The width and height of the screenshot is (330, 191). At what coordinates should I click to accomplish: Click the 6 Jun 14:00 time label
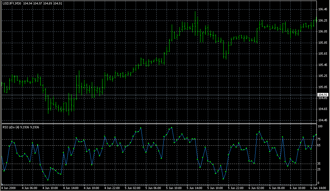pyautogui.click(x=318, y=188)
